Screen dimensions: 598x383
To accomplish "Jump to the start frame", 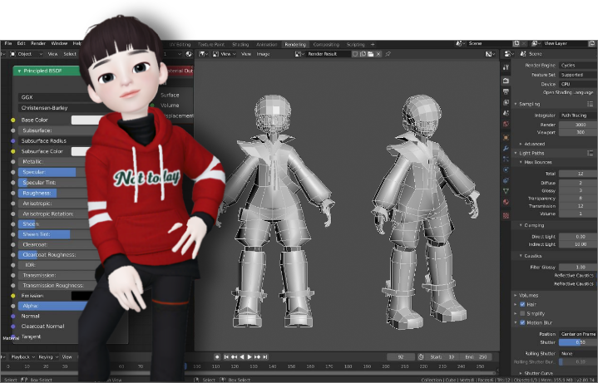I will click(x=226, y=357).
